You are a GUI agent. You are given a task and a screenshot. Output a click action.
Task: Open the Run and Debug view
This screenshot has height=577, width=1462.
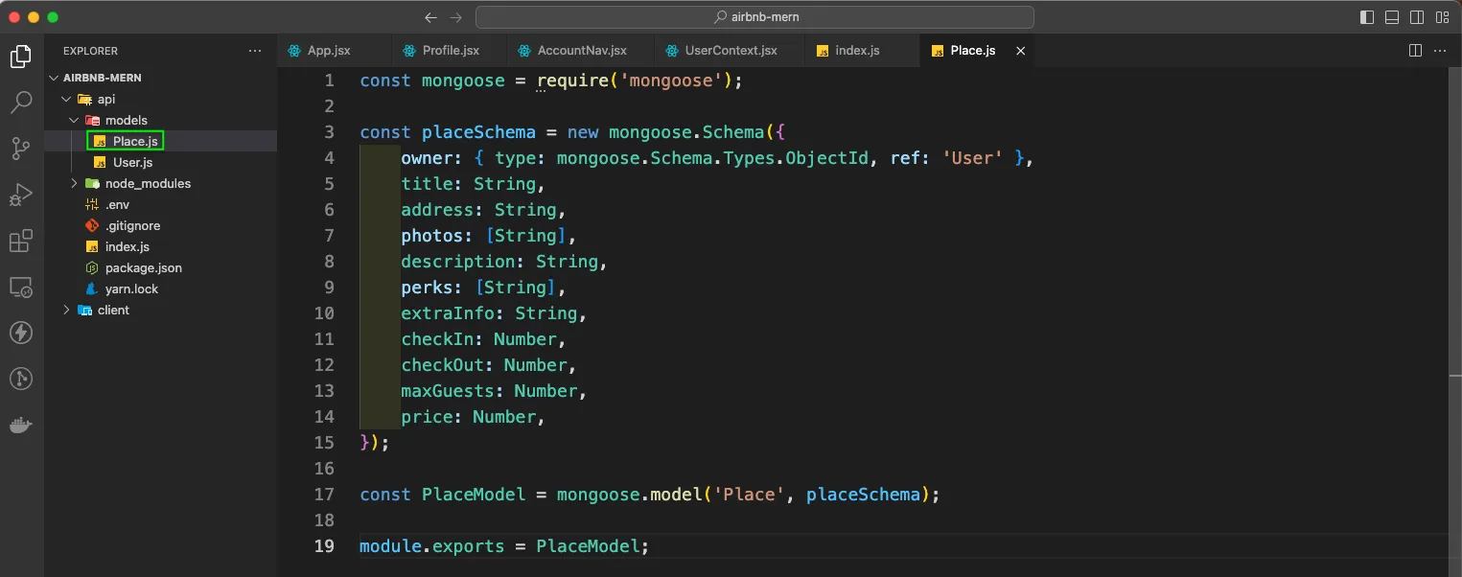(x=21, y=195)
